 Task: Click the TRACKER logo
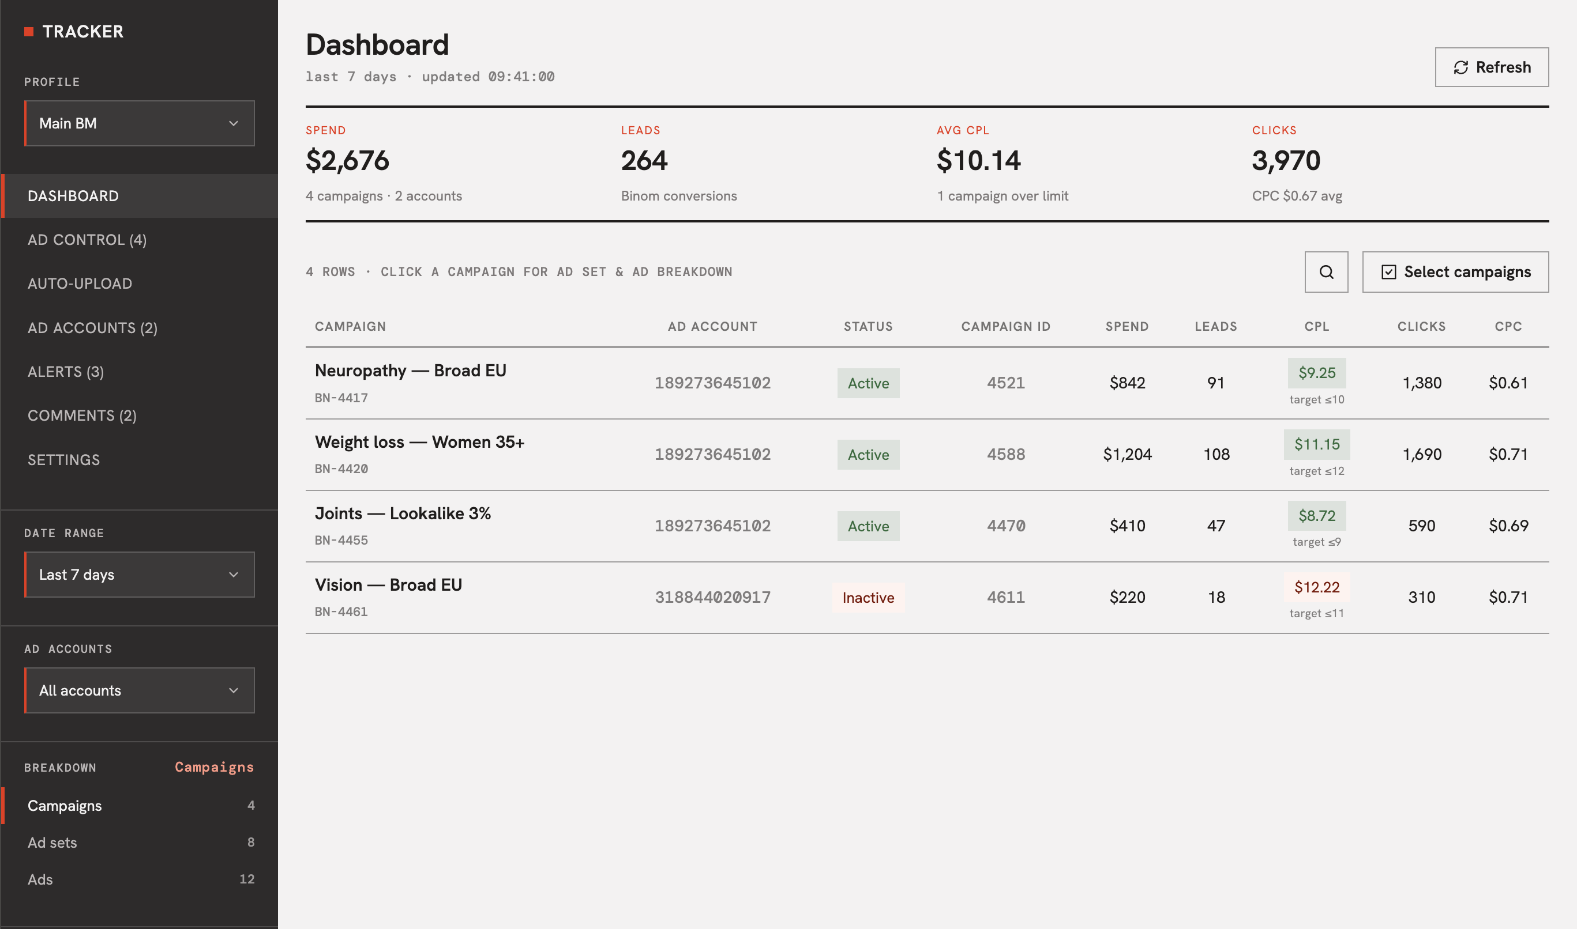coord(74,31)
